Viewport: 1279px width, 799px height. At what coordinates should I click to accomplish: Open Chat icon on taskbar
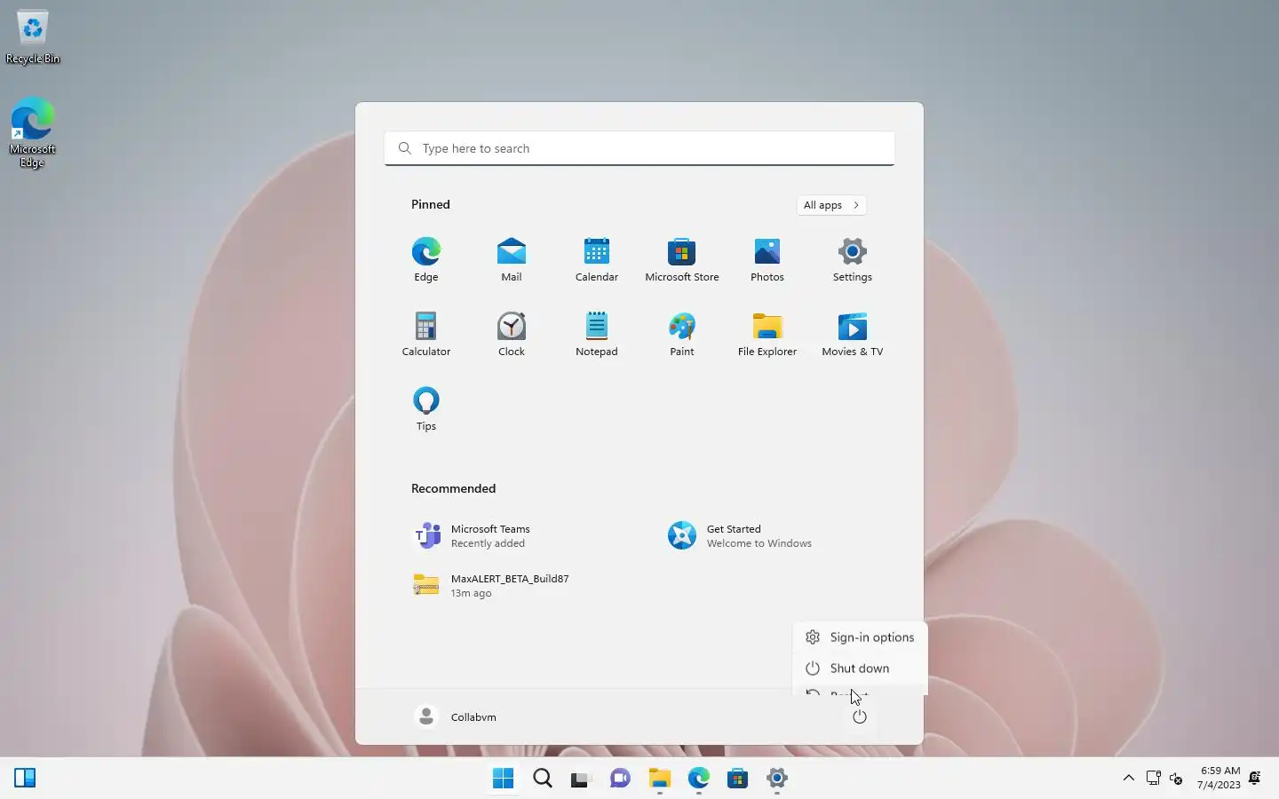[620, 779]
